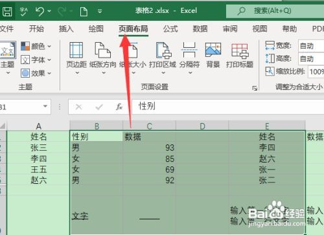Click cell with value 93

[149, 148]
